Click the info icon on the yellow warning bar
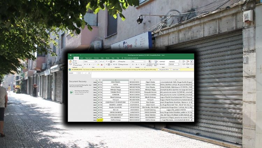The width and height of the screenshot is (262, 148). pyautogui.click(x=70, y=70)
